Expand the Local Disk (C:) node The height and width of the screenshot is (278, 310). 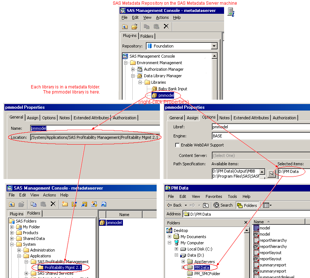click(177, 249)
